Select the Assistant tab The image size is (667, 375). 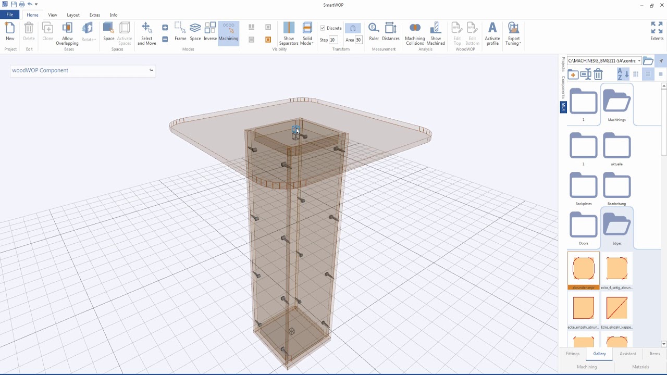[x=628, y=354]
